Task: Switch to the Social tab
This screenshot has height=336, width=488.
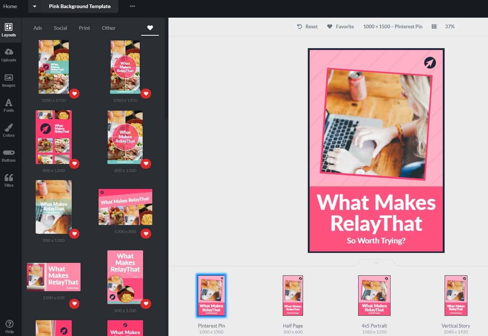Action: [60, 28]
